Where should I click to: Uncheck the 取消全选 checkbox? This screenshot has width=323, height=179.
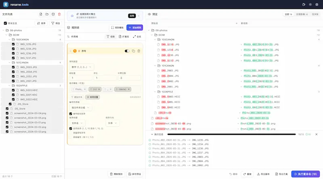click(5, 23)
